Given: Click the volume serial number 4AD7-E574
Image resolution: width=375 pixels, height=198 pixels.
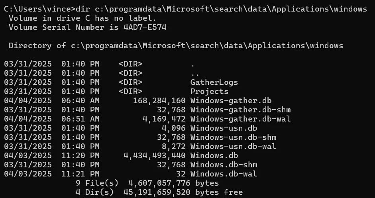Looking at the screenshot, I should pyautogui.click(x=145, y=27).
